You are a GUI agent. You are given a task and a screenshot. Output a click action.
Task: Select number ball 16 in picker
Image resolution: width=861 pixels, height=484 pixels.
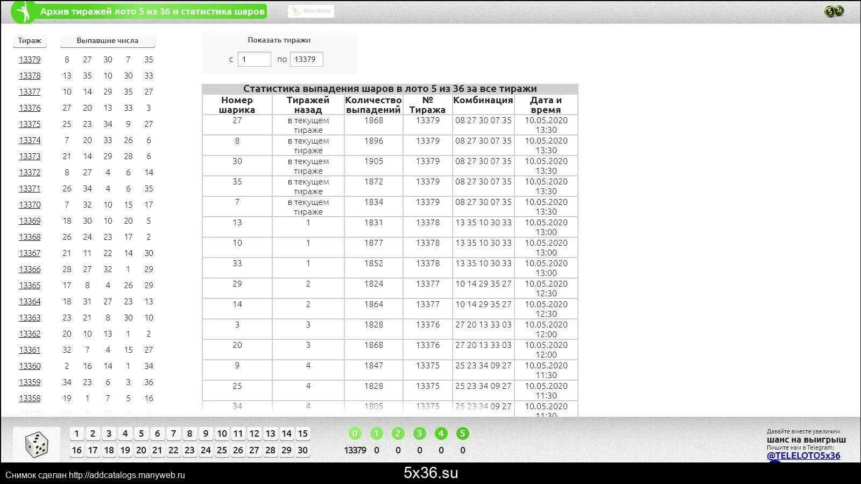pyautogui.click(x=76, y=450)
